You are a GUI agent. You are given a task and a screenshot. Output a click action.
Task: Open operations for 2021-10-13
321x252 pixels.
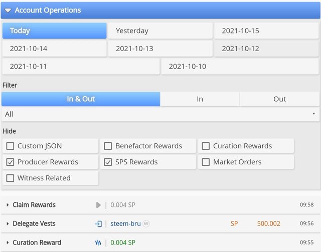tap(160, 49)
